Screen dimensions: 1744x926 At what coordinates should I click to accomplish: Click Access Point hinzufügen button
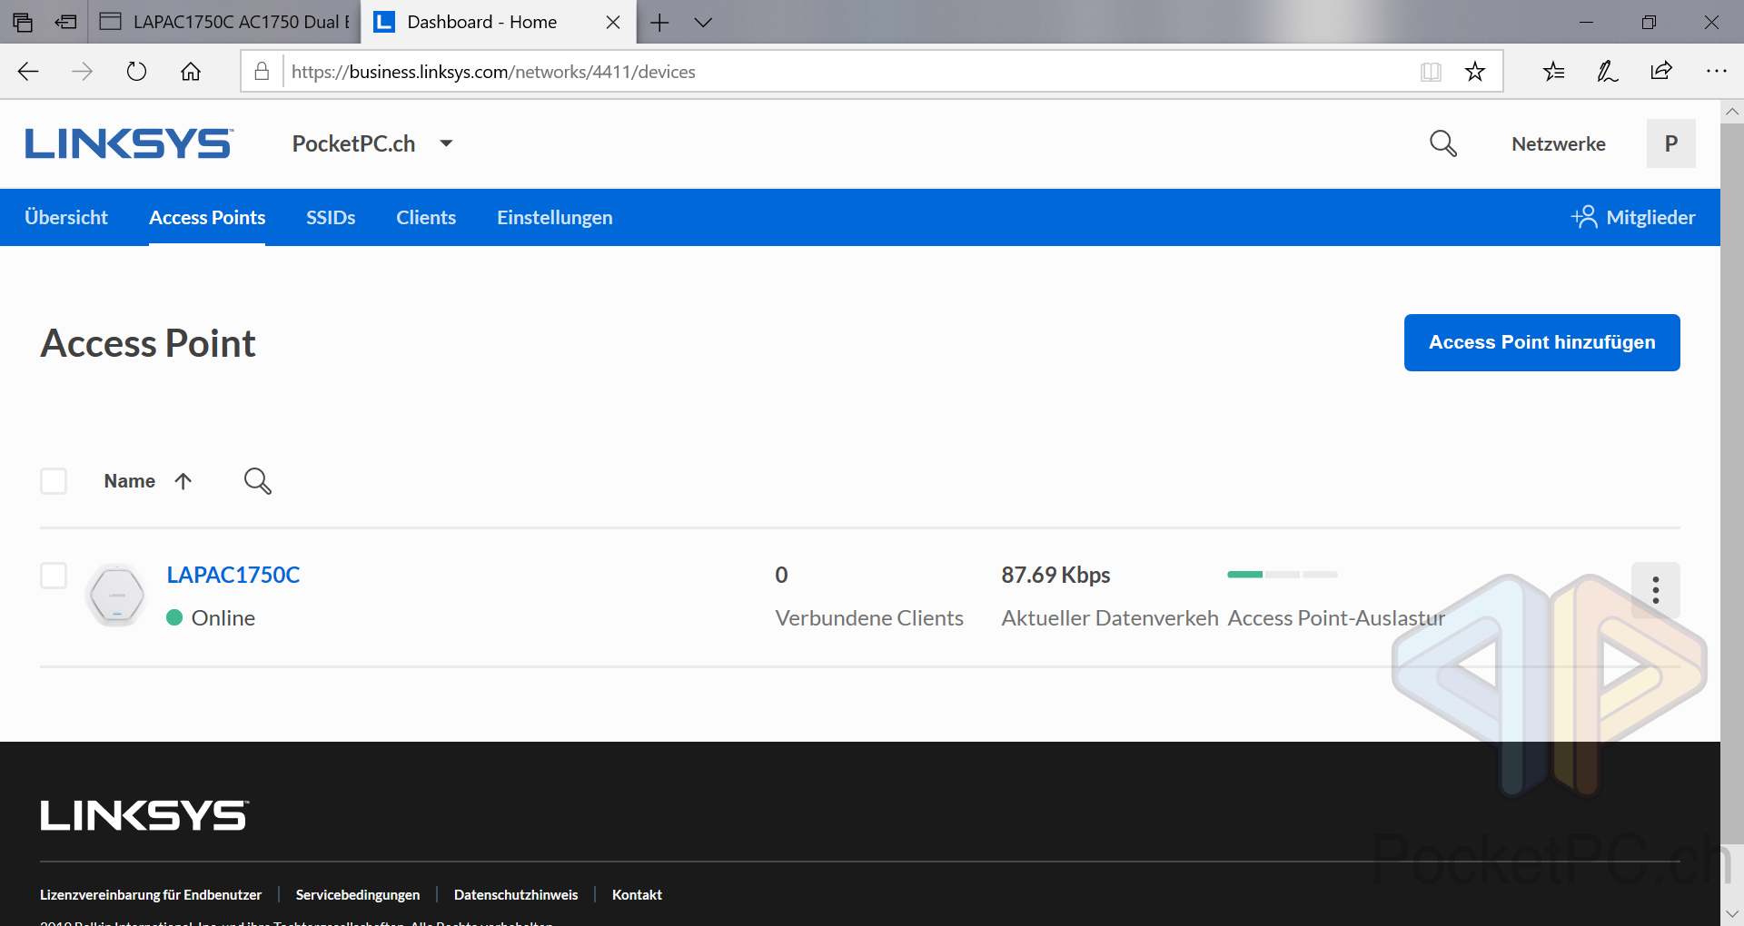pos(1541,342)
